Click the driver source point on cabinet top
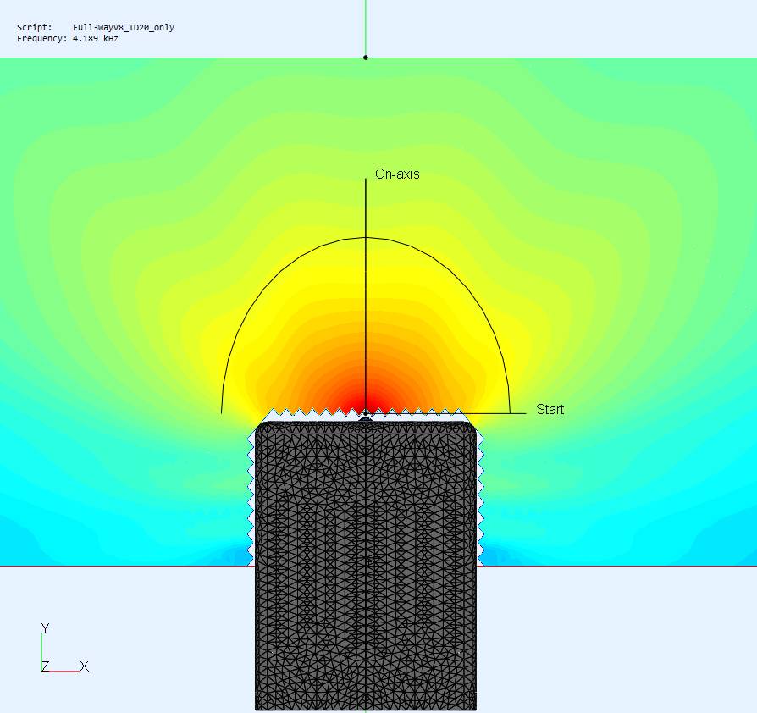 tap(366, 412)
